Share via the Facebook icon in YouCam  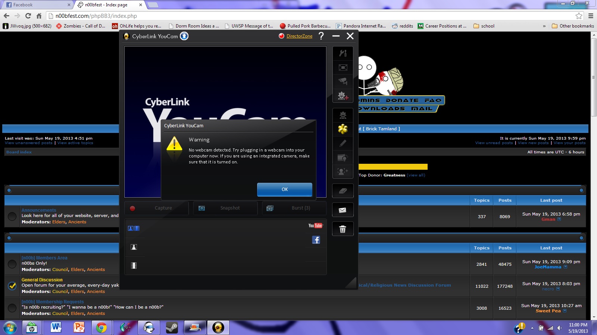(x=316, y=240)
